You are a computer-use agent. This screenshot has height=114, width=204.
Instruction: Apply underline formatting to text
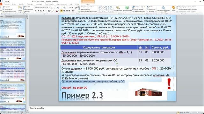click(x=41, y=11)
